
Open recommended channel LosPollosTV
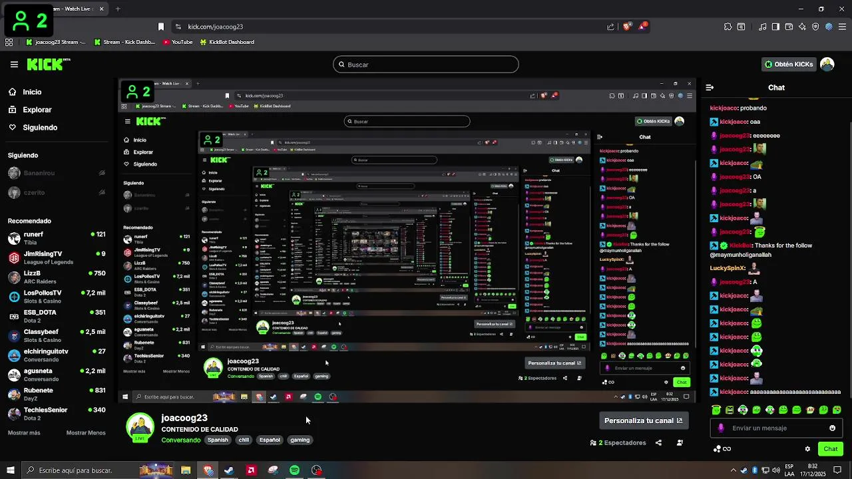coord(57,296)
